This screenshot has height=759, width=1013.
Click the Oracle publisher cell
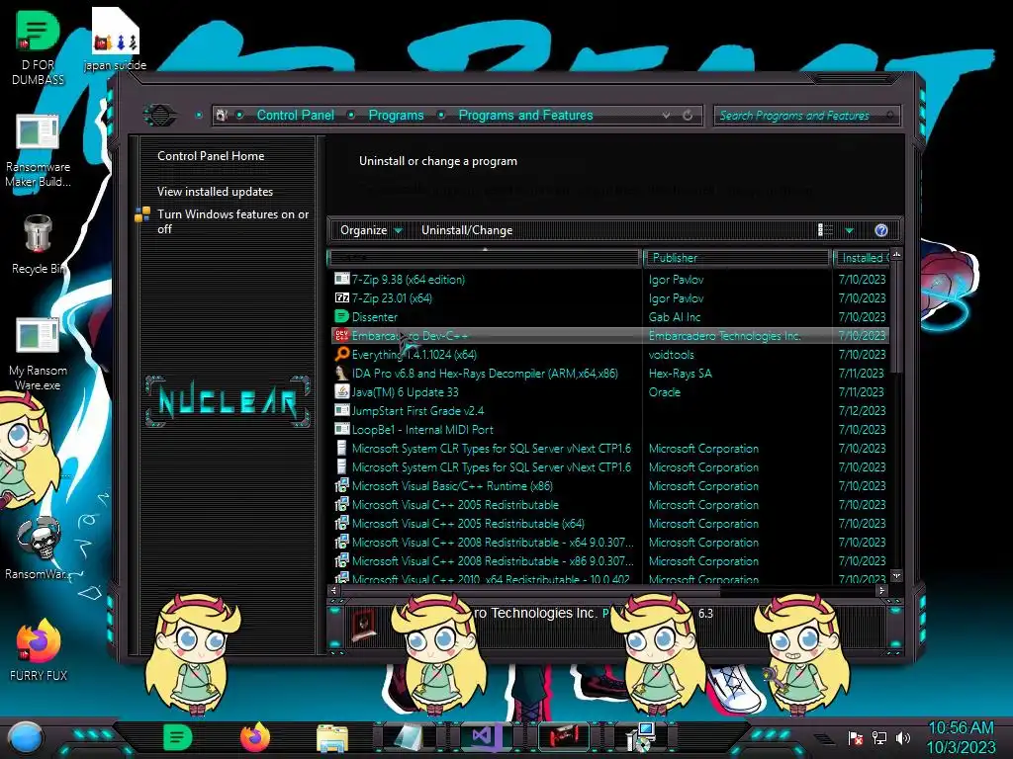665,391
